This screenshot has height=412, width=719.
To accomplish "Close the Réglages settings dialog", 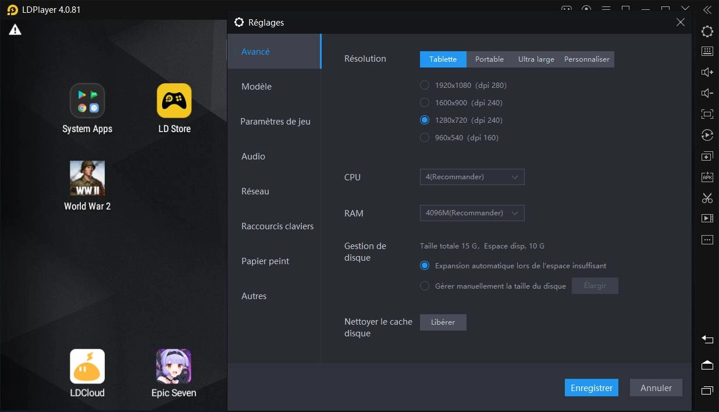I will [x=680, y=22].
